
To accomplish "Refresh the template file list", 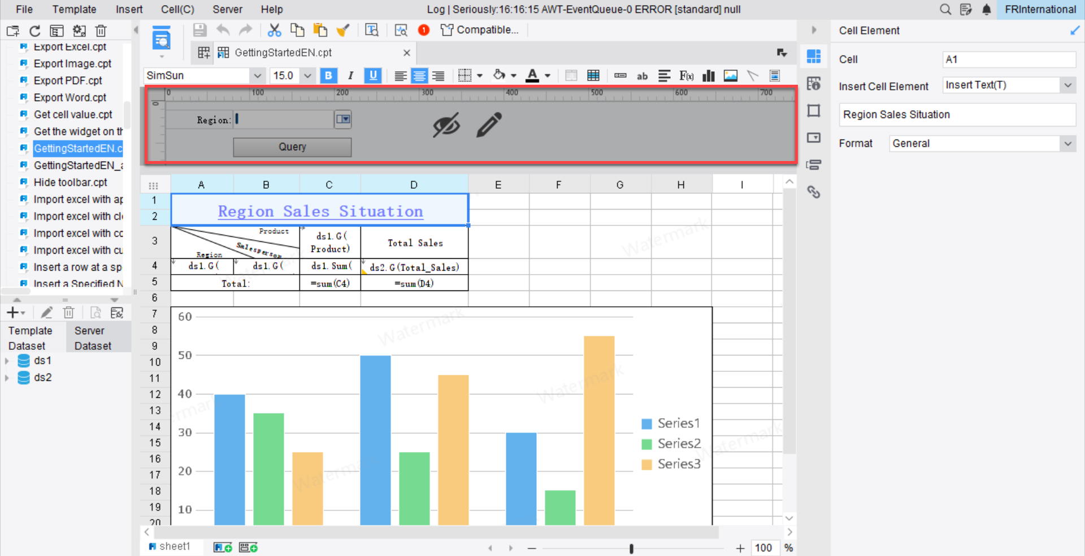I will 35,31.
